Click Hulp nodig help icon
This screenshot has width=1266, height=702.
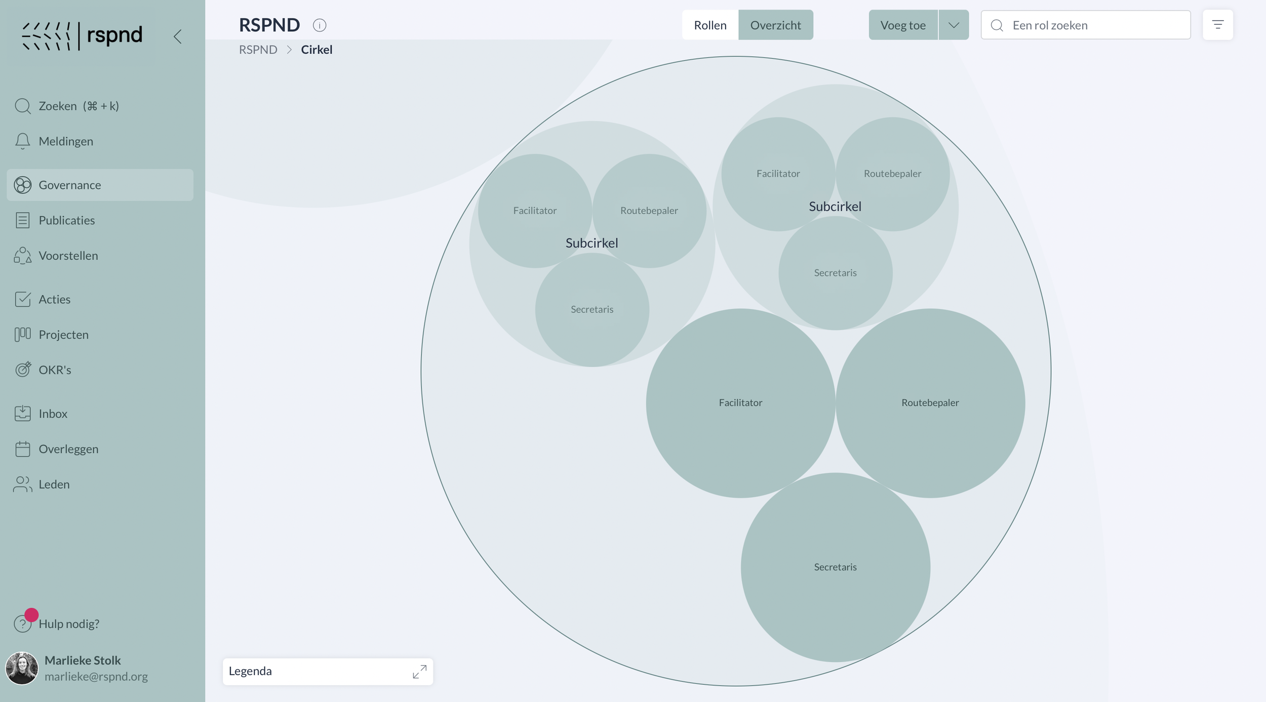pyautogui.click(x=23, y=623)
